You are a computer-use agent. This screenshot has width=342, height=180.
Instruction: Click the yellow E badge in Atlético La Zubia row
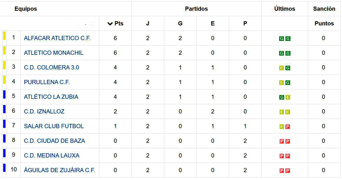[x=288, y=97]
